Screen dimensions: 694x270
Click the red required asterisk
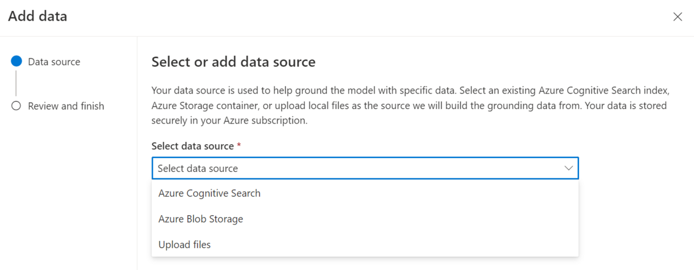[239, 146]
